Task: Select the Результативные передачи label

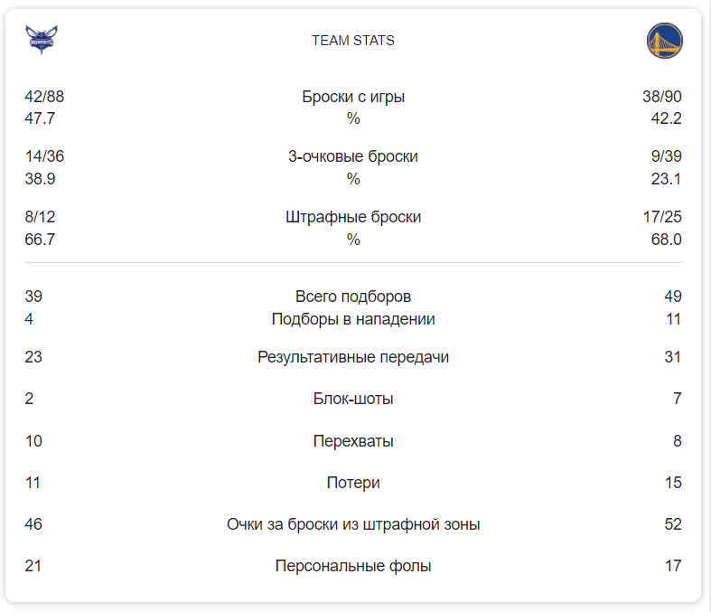Action: (x=352, y=357)
